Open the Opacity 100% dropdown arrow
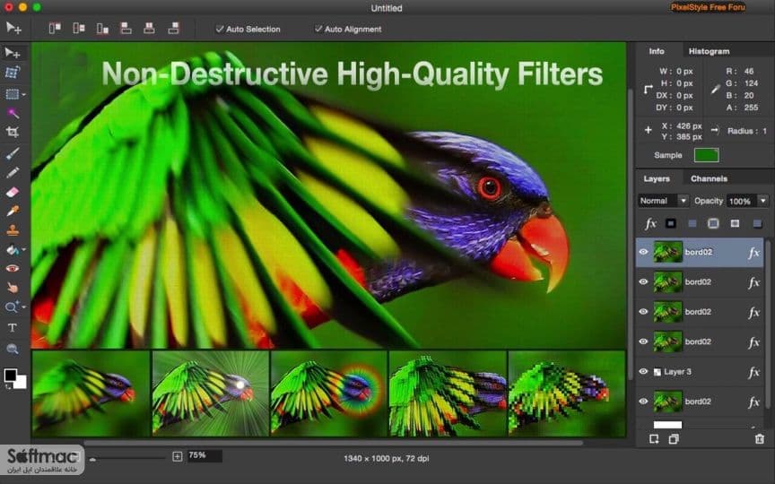 763,201
